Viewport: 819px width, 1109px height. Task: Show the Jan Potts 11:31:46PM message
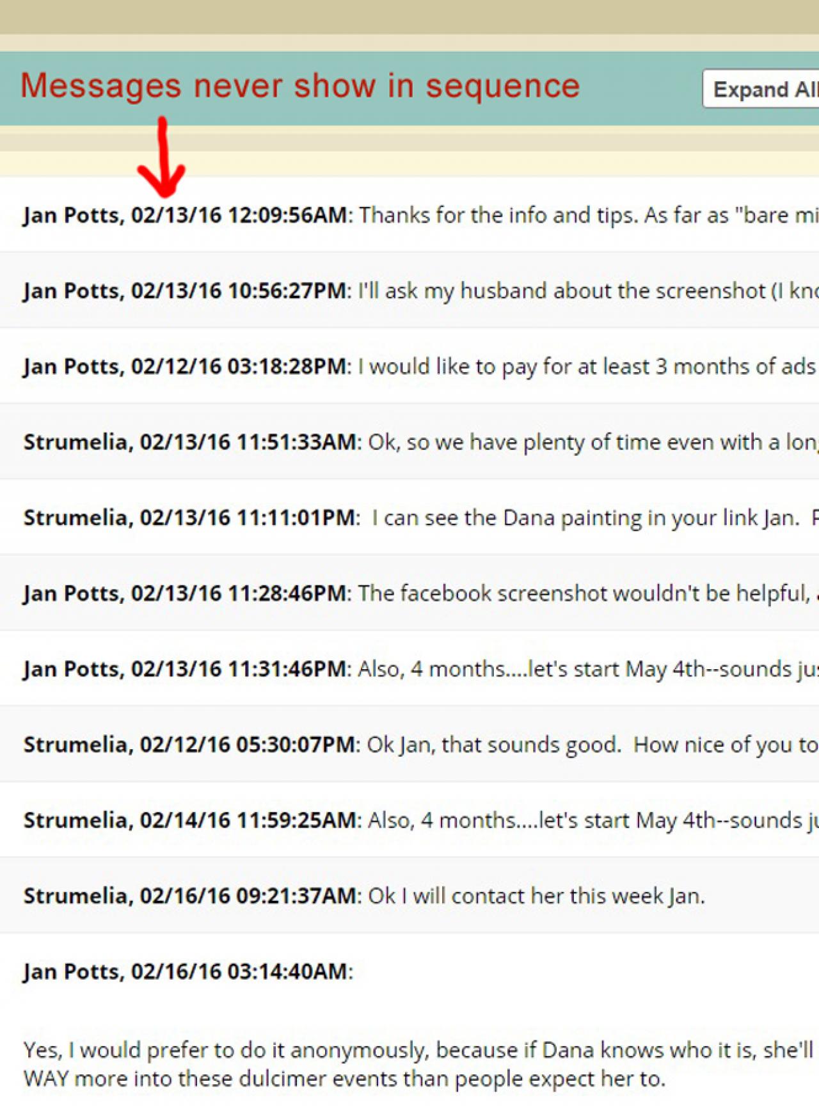187,668
